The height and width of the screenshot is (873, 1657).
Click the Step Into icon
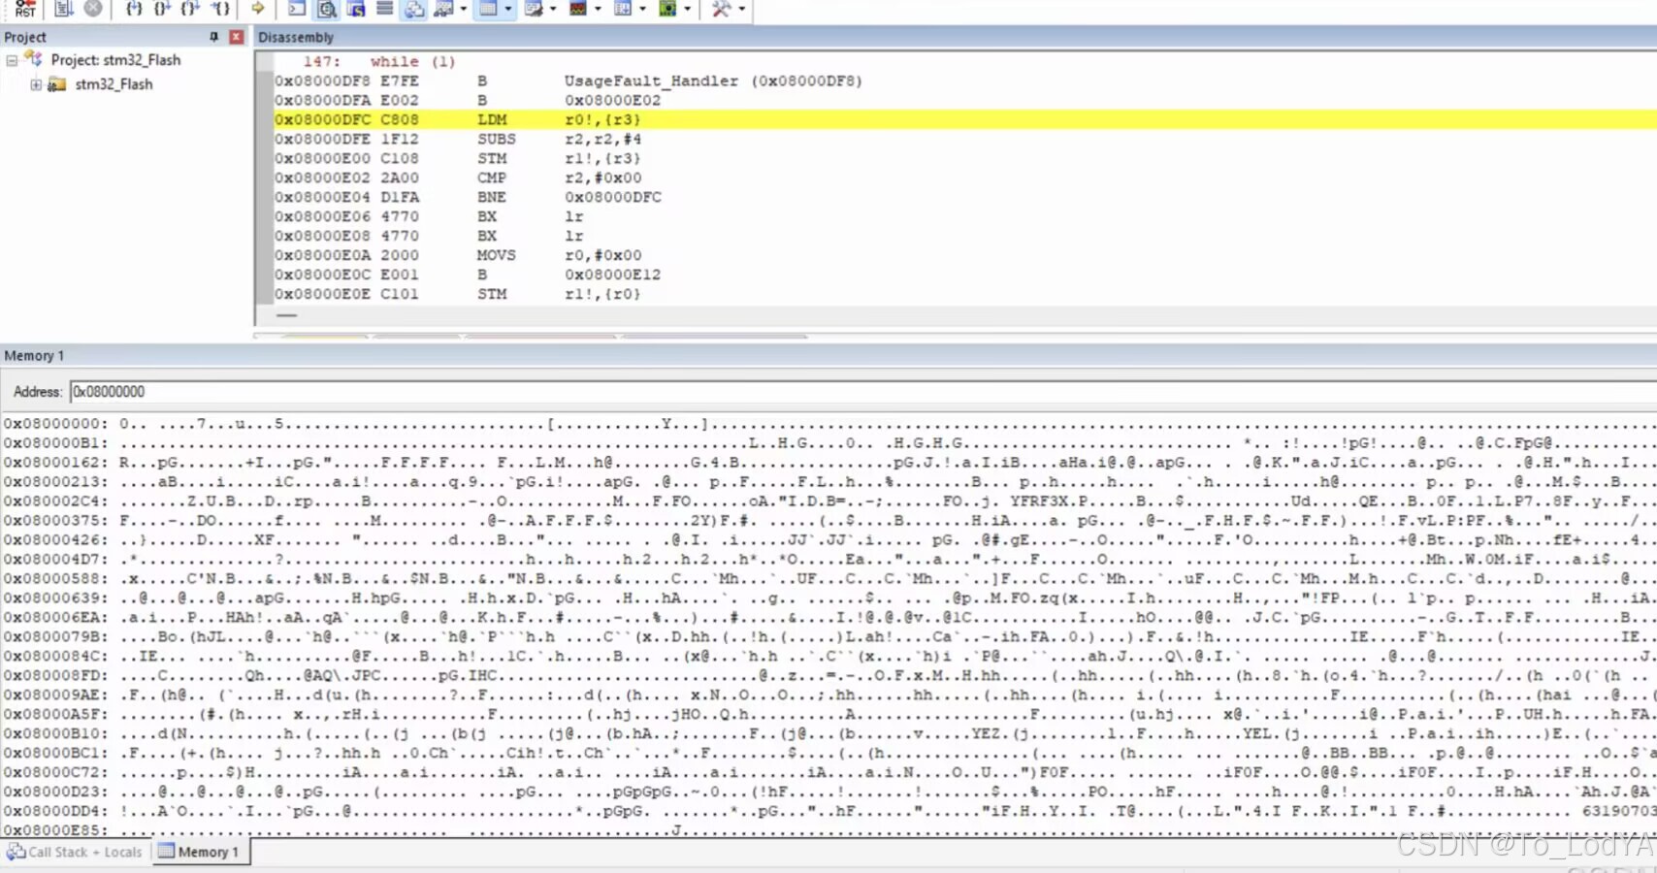[x=134, y=9]
